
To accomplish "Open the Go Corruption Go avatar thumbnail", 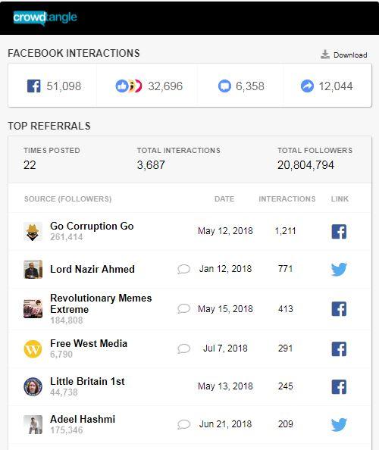I will (x=33, y=231).
